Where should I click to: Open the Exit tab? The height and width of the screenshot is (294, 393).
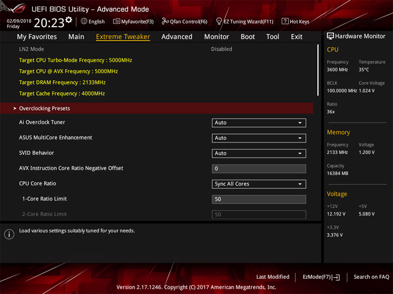[296, 37]
